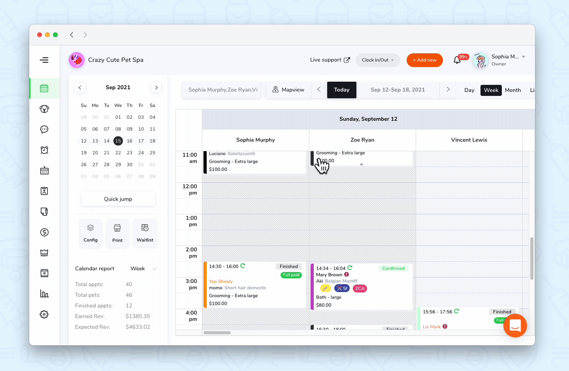Go back with browser back arrow
The height and width of the screenshot is (371, 569).
[72, 35]
